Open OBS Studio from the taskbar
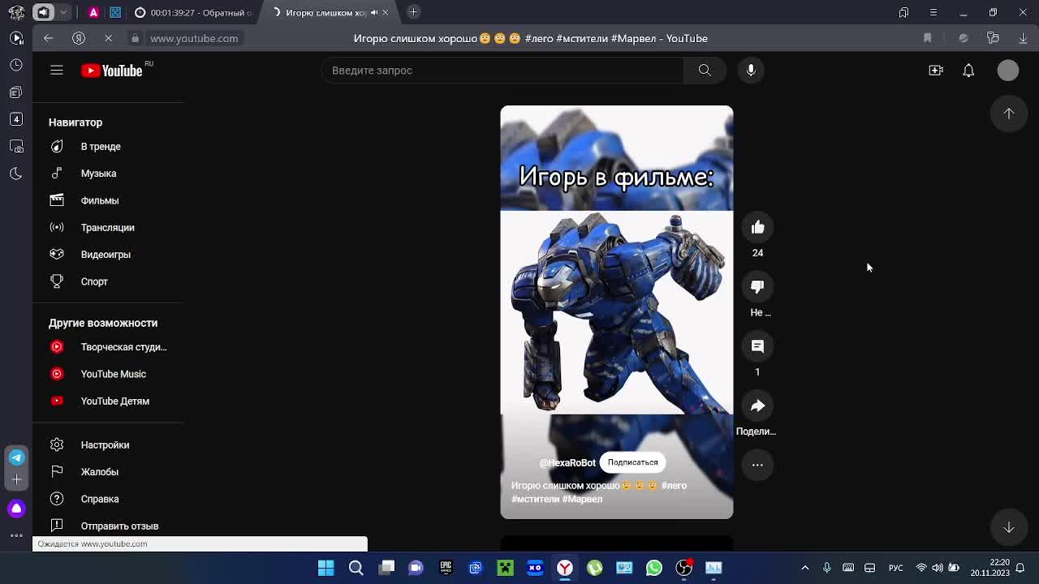This screenshot has height=584, width=1039. pos(684,568)
